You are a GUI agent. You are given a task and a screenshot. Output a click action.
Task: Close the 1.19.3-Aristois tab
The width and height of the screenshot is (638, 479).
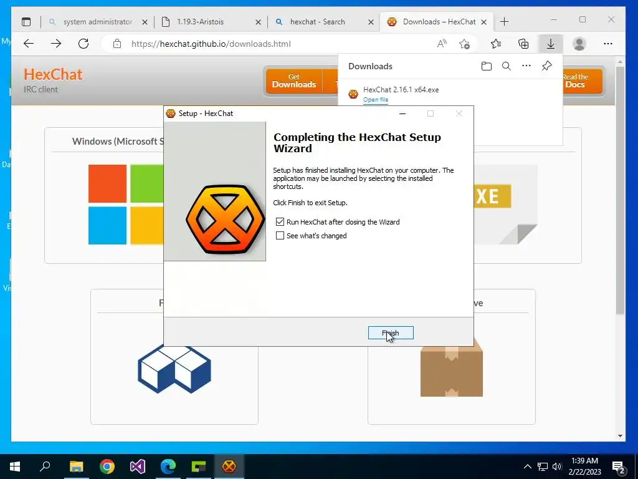click(258, 22)
